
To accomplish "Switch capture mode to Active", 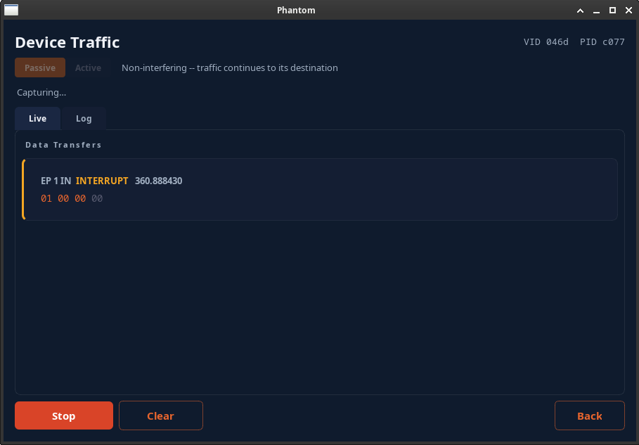I will coord(88,67).
